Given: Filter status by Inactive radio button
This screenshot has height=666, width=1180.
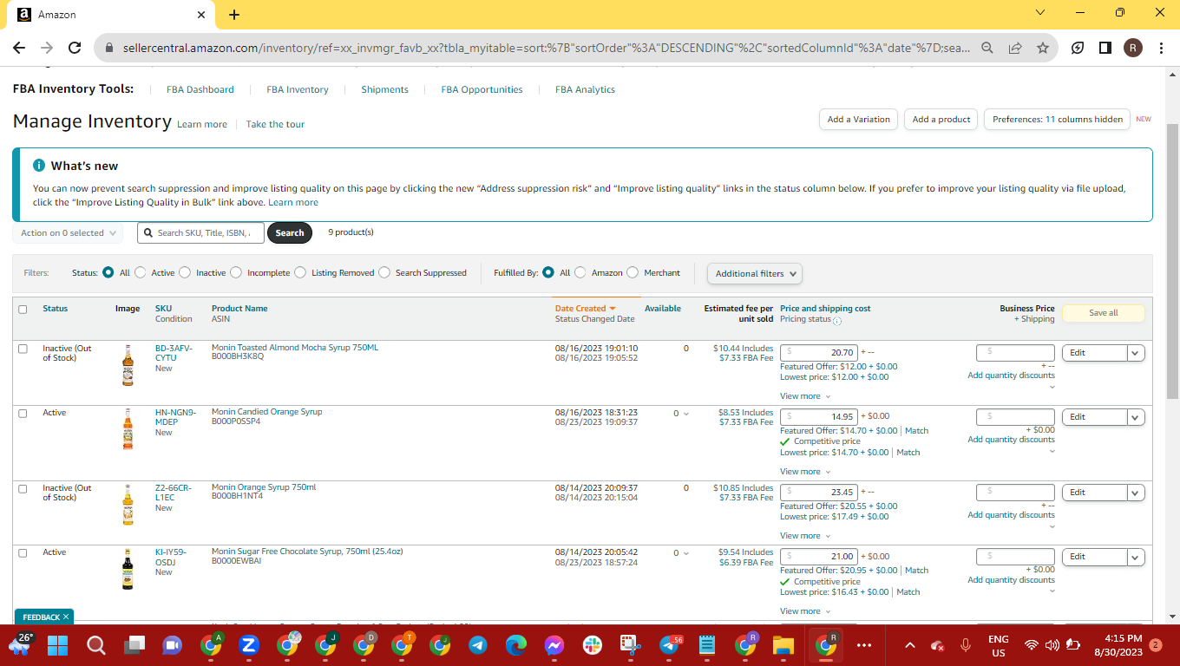Looking at the screenshot, I should [185, 272].
